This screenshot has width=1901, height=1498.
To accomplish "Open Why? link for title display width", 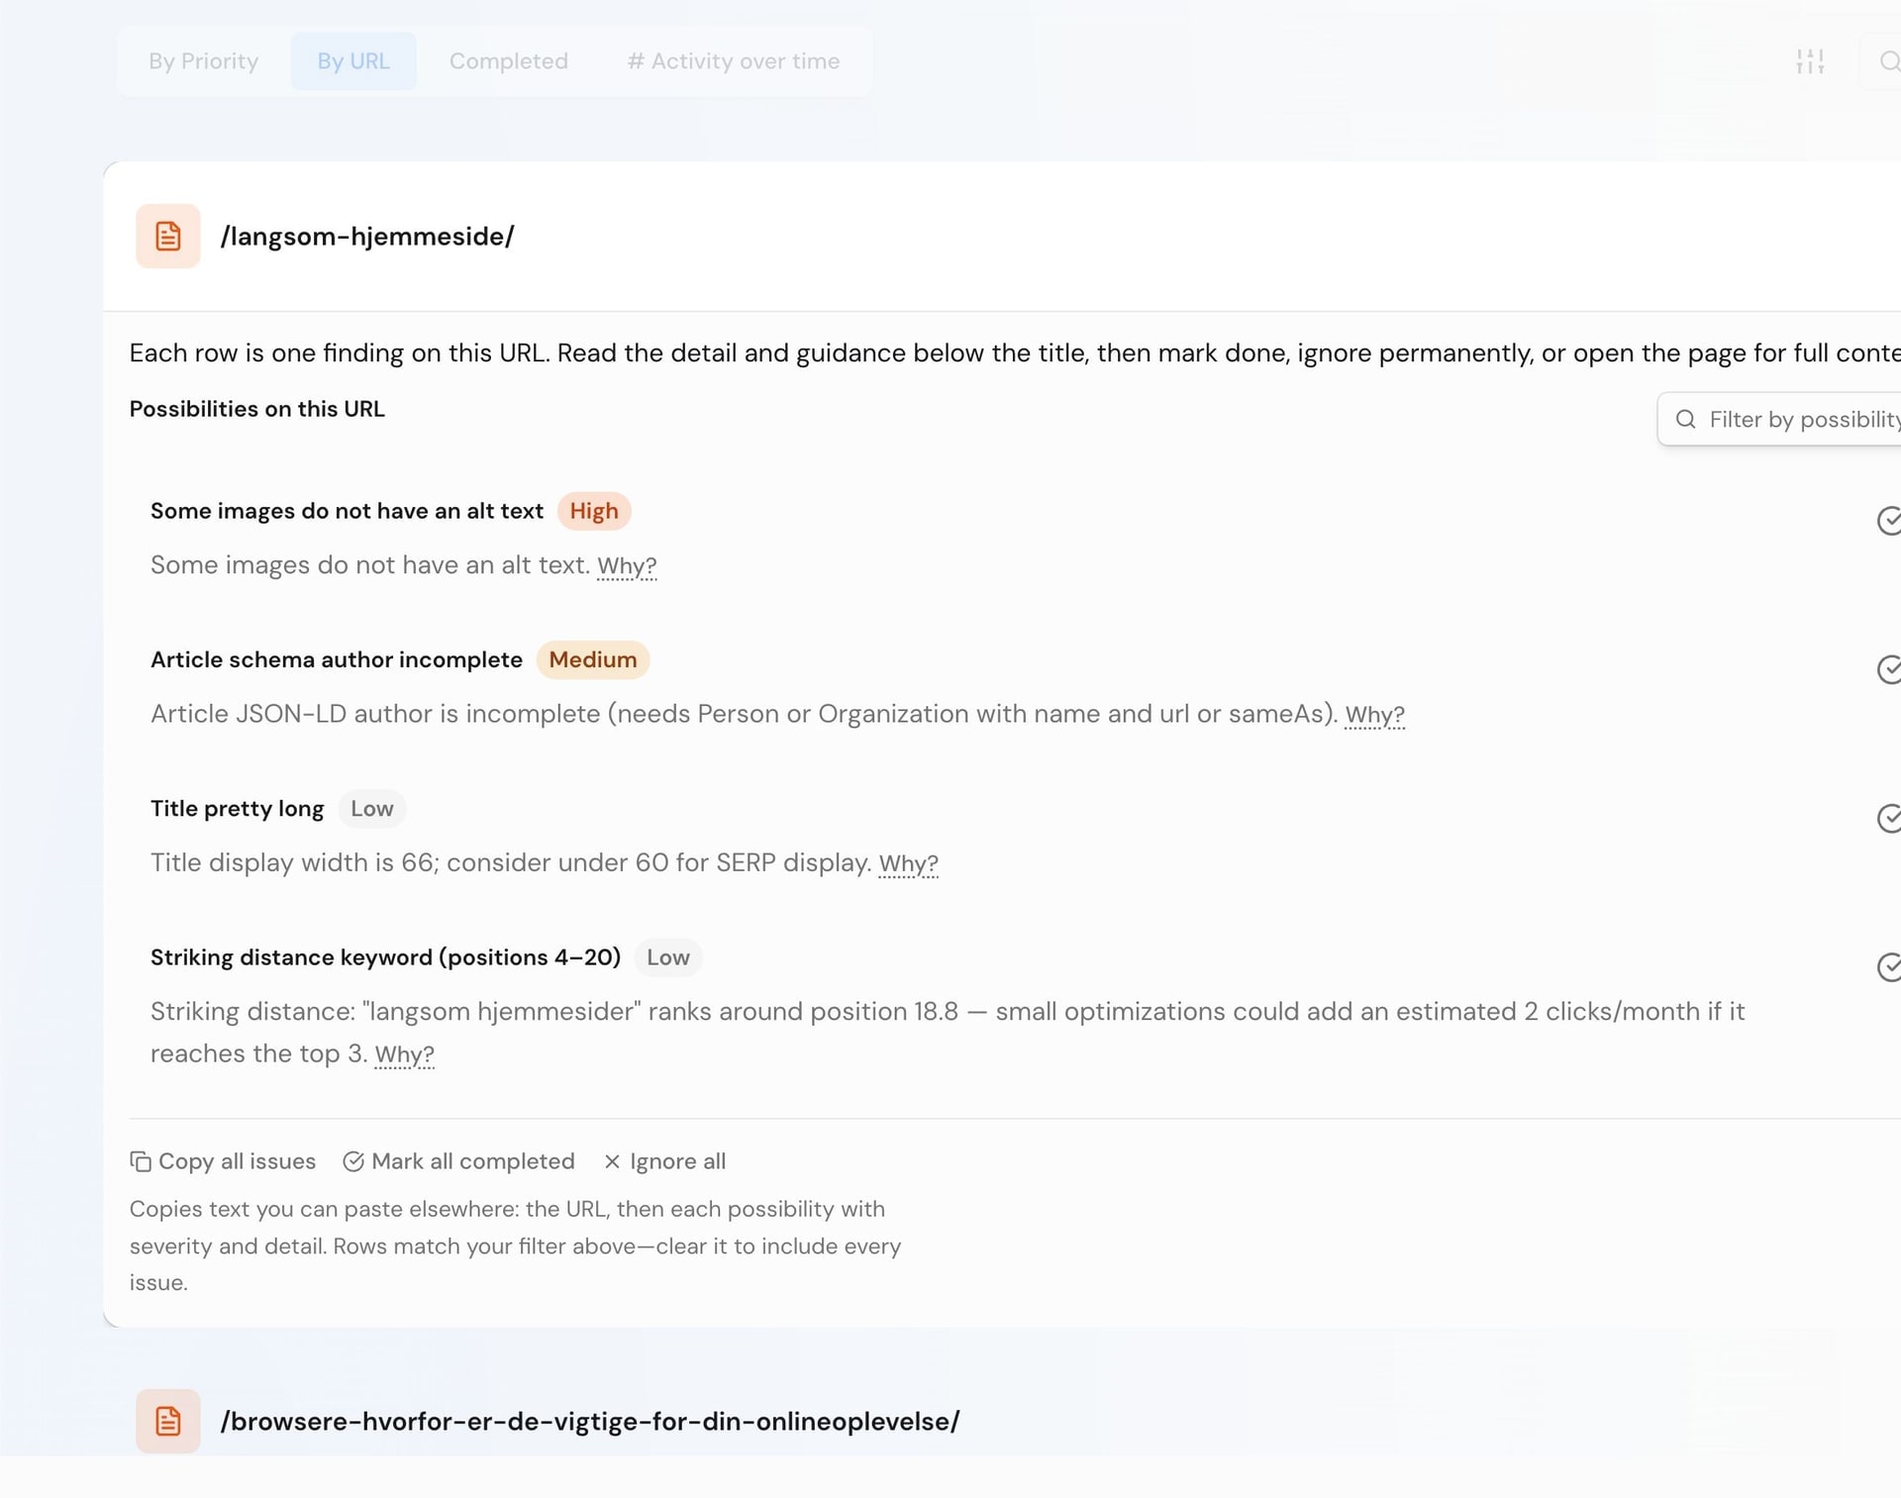I will pyautogui.click(x=908, y=863).
